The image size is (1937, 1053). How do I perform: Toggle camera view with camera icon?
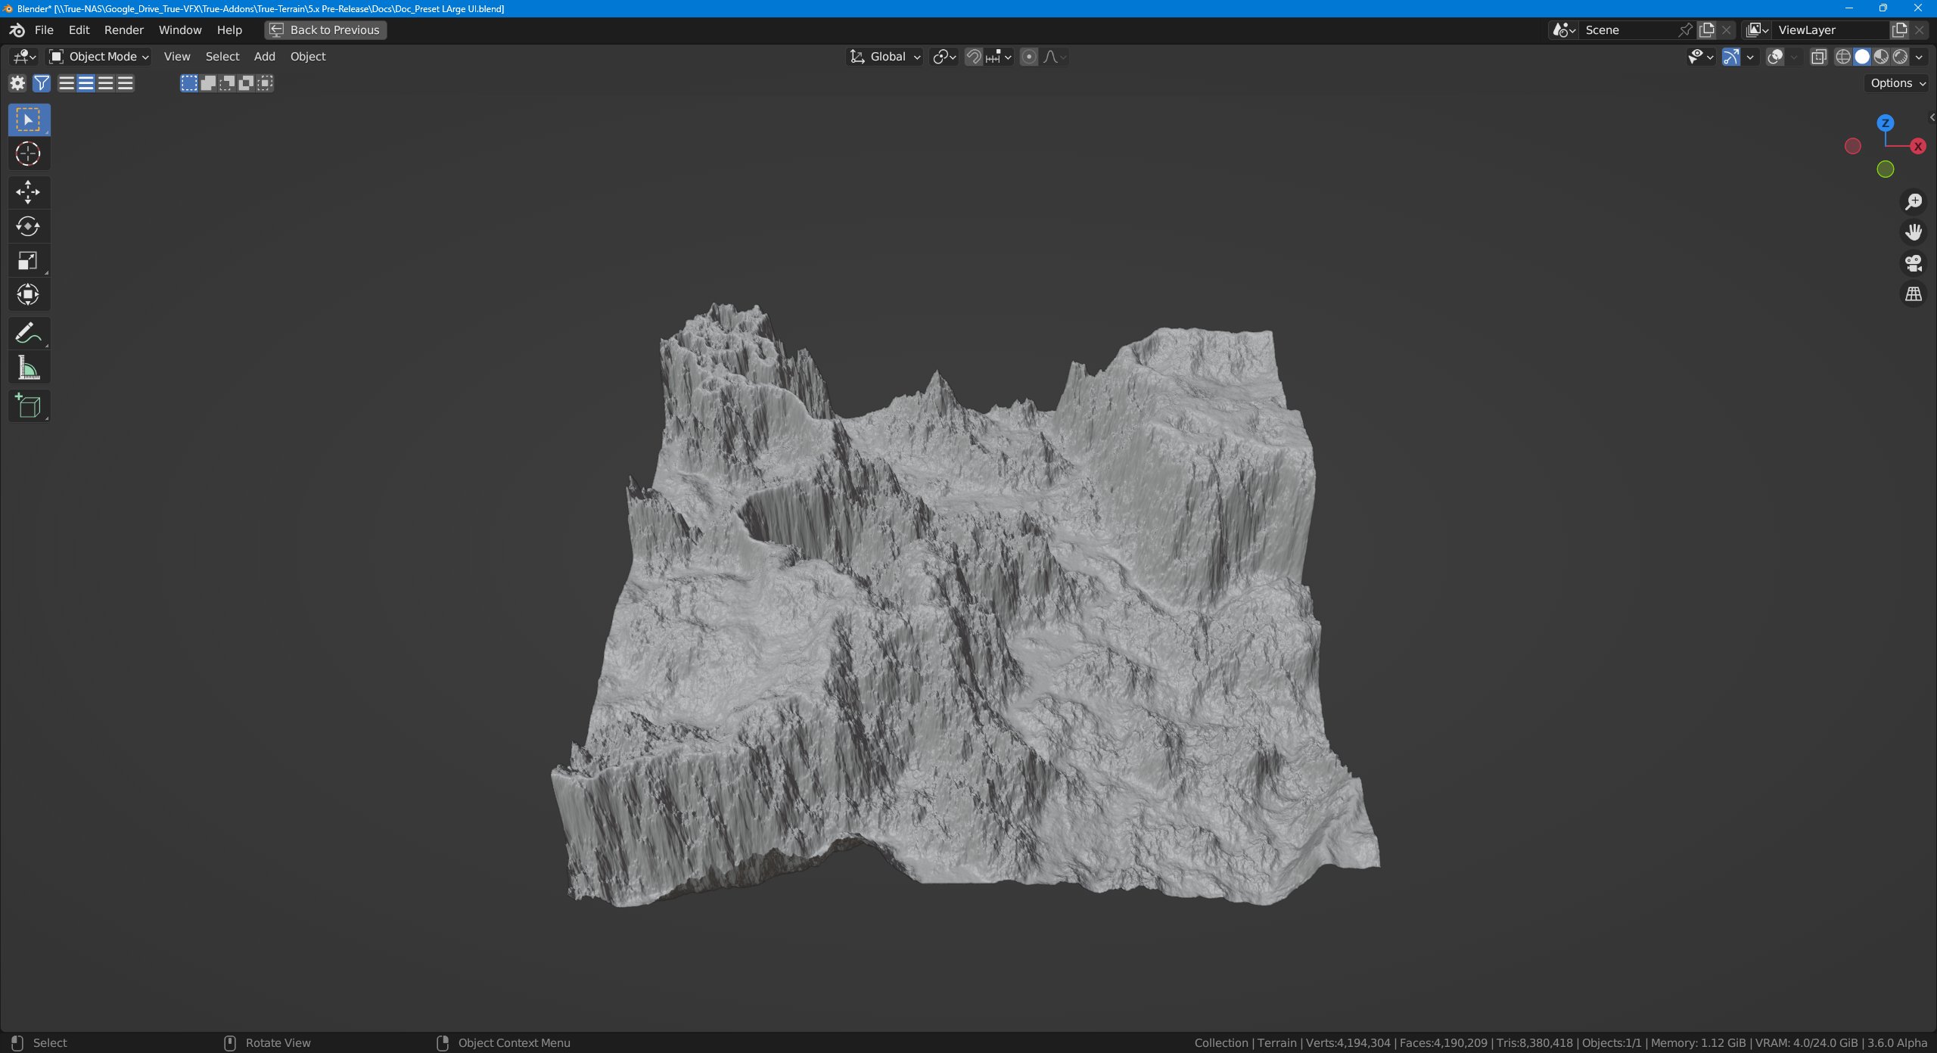pos(1914,263)
